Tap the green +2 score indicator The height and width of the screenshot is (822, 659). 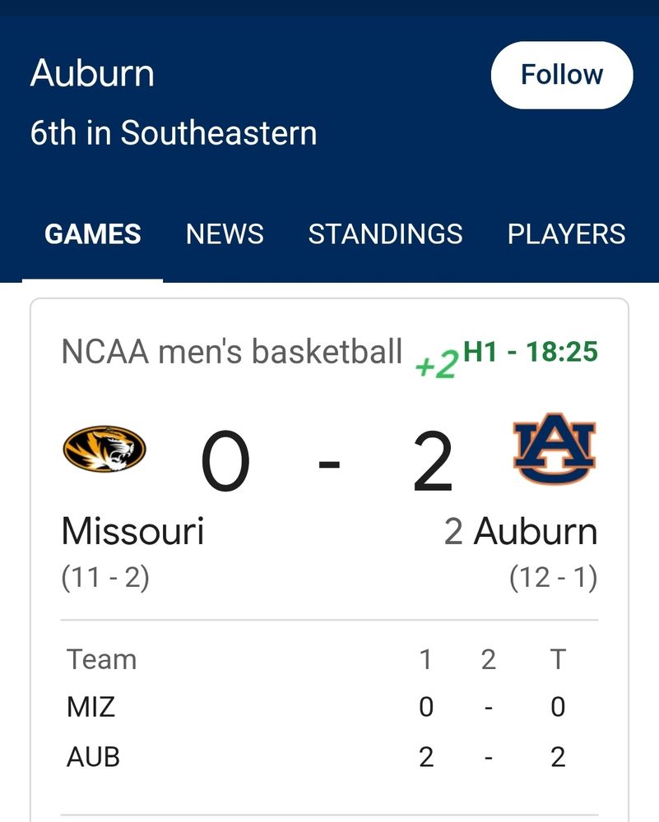(437, 364)
